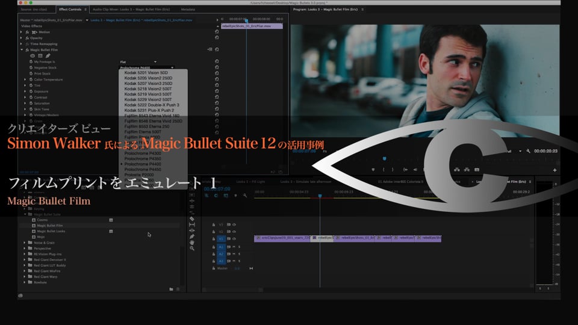Collapse the Magic Bullet Film effect
The width and height of the screenshot is (578, 325).
pyautogui.click(x=22, y=50)
